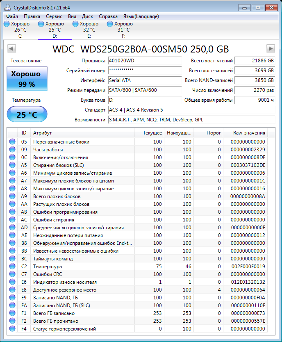Image resolution: width=282 pixels, height=342 pixels.
Task: Click the CrystalDiskInfo title bar app icon
Action: point(7,7)
